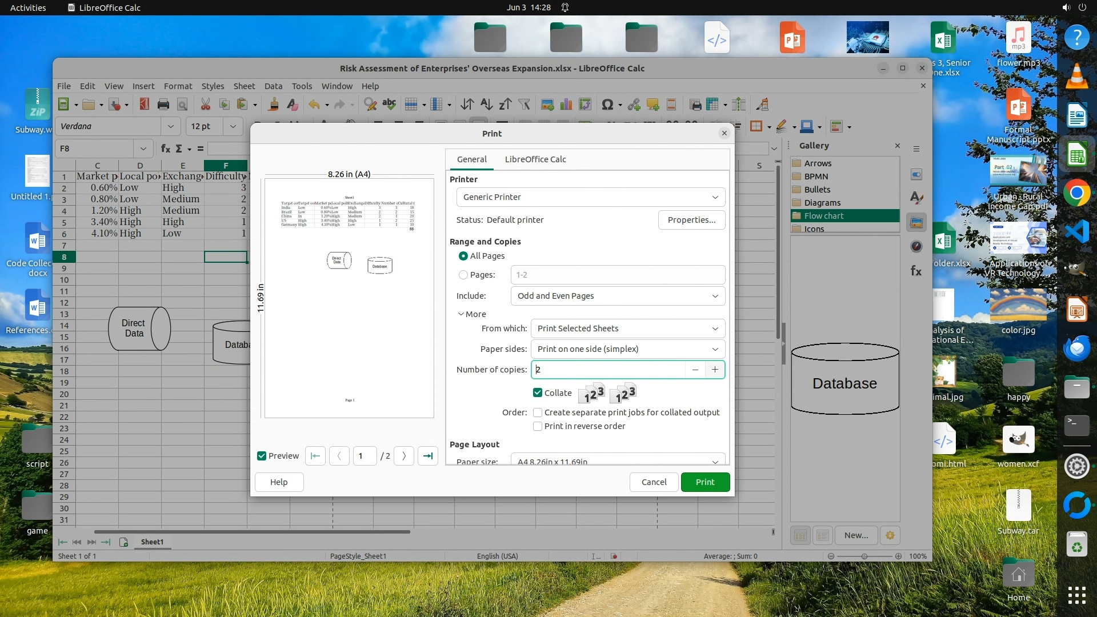1097x617 pixels.
Task: Increase number of copies with plus button
Action: click(x=715, y=370)
